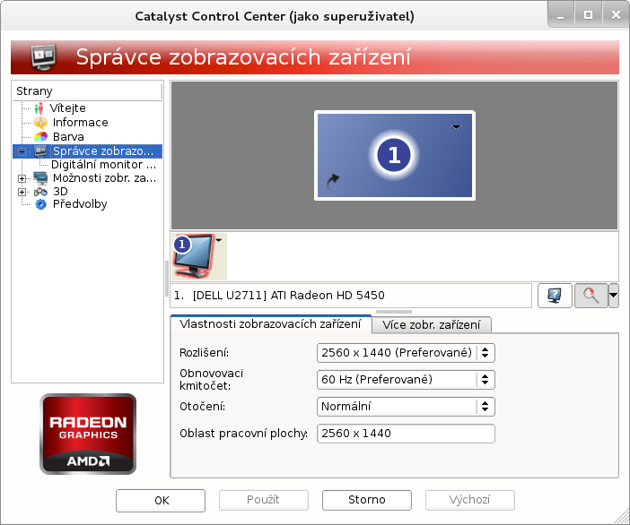Switch to Vlastnosti zobrazovacích zařízení tab
Image resolution: width=630 pixels, height=525 pixels.
(270, 324)
